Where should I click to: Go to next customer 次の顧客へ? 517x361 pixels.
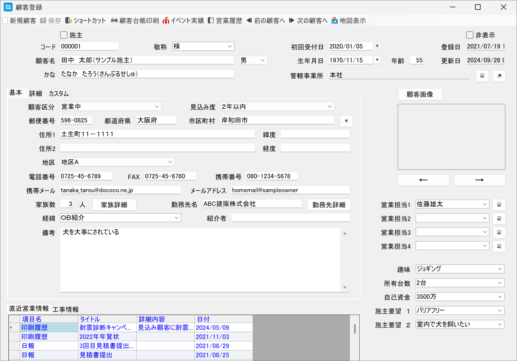(292, 21)
